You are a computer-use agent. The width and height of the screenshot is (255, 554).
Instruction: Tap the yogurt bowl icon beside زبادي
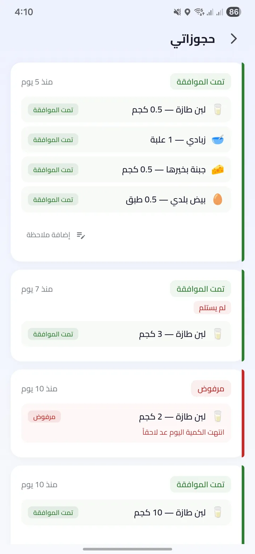218,140
